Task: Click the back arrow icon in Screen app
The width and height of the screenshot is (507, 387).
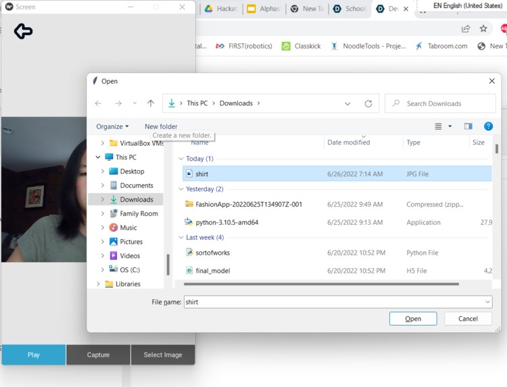Action: coord(23,31)
